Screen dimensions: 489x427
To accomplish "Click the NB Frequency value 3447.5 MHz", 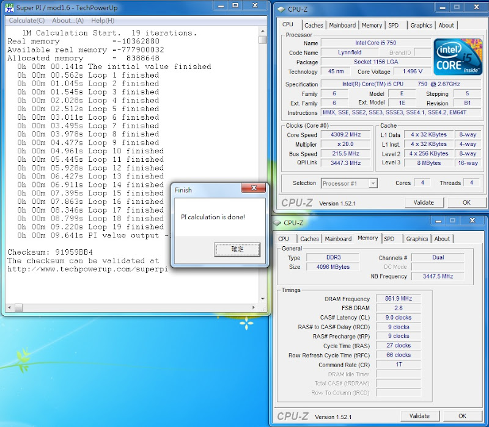I will pos(438,276).
